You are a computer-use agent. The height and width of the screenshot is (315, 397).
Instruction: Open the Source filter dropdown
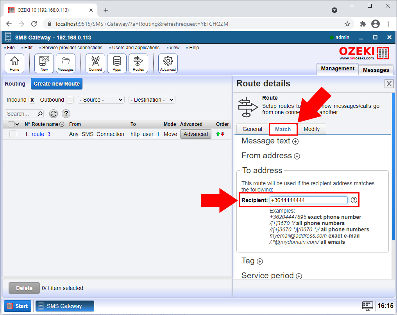(x=101, y=100)
